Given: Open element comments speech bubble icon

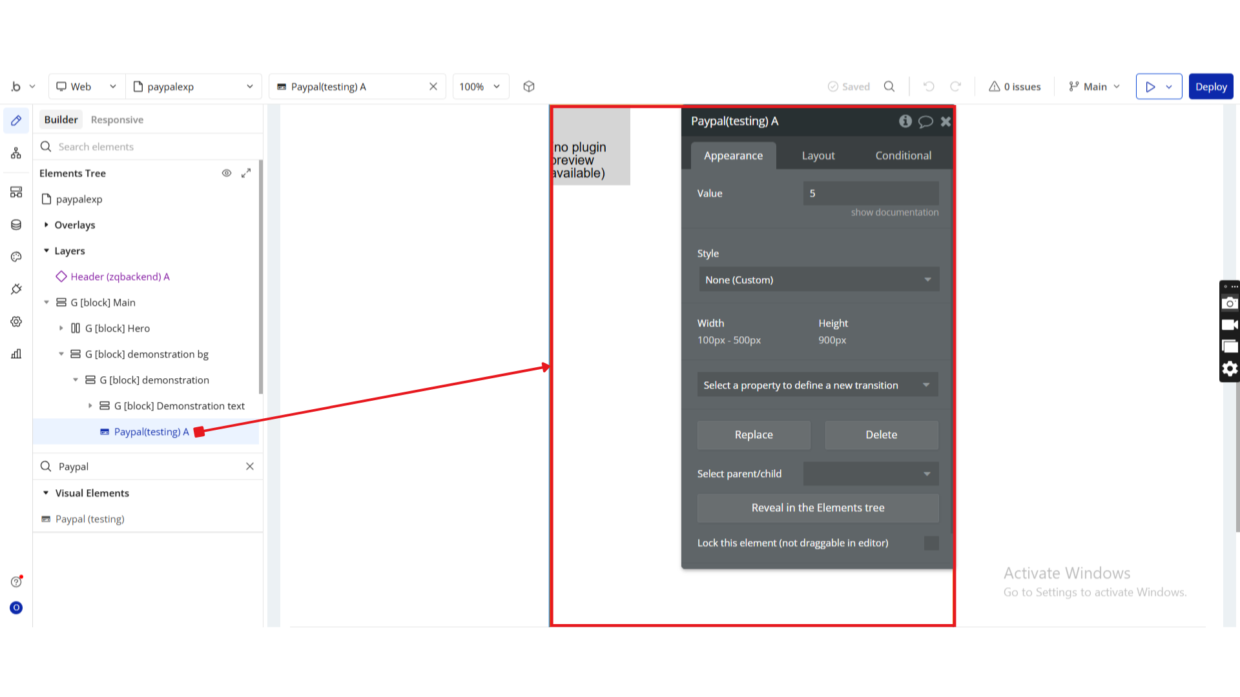Looking at the screenshot, I should pyautogui.click(x=925, y=121).
